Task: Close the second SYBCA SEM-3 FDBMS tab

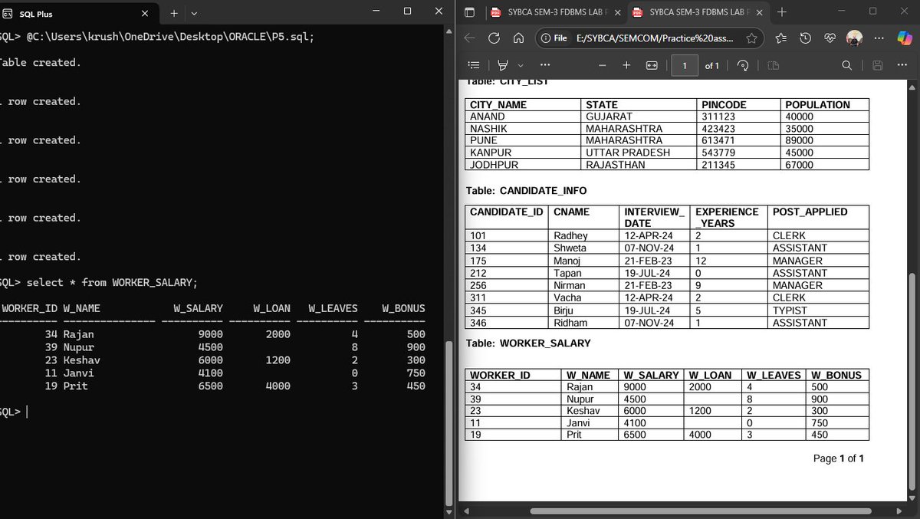Action: pos(758,12)
